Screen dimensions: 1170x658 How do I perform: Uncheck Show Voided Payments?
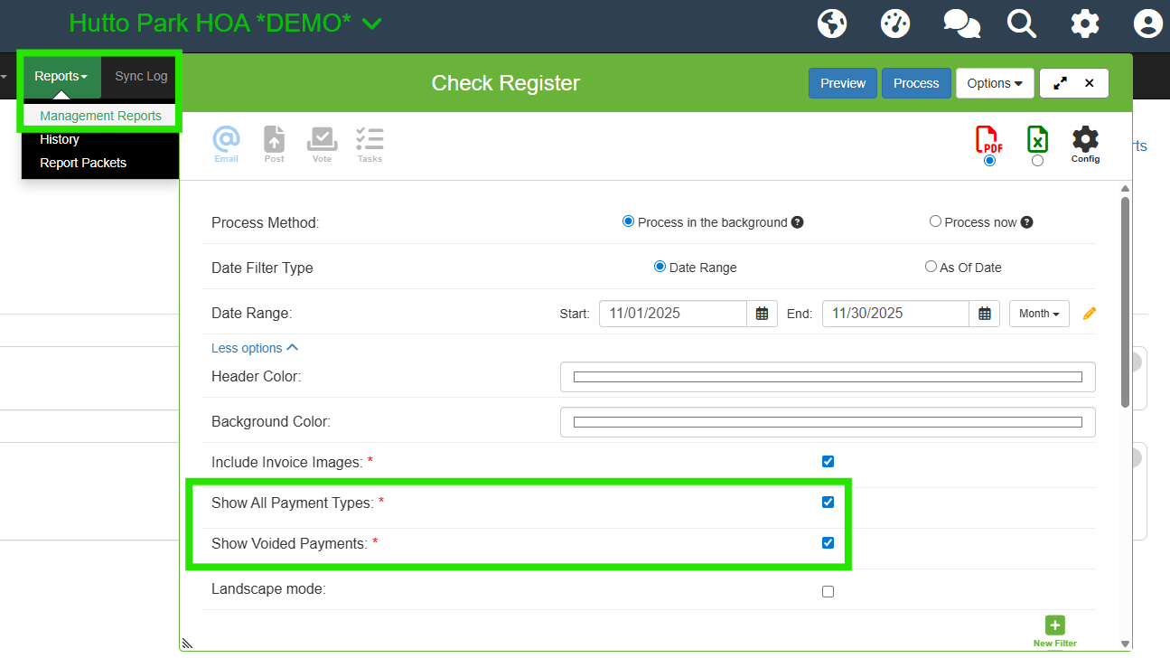coord(827,542)
